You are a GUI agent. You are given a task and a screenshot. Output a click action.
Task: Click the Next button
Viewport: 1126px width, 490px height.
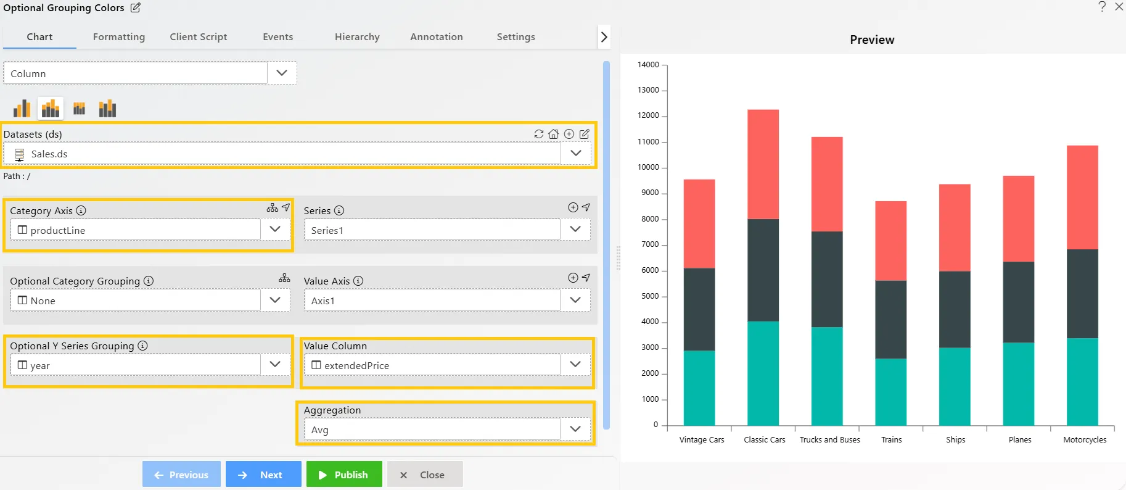point(263,475)
